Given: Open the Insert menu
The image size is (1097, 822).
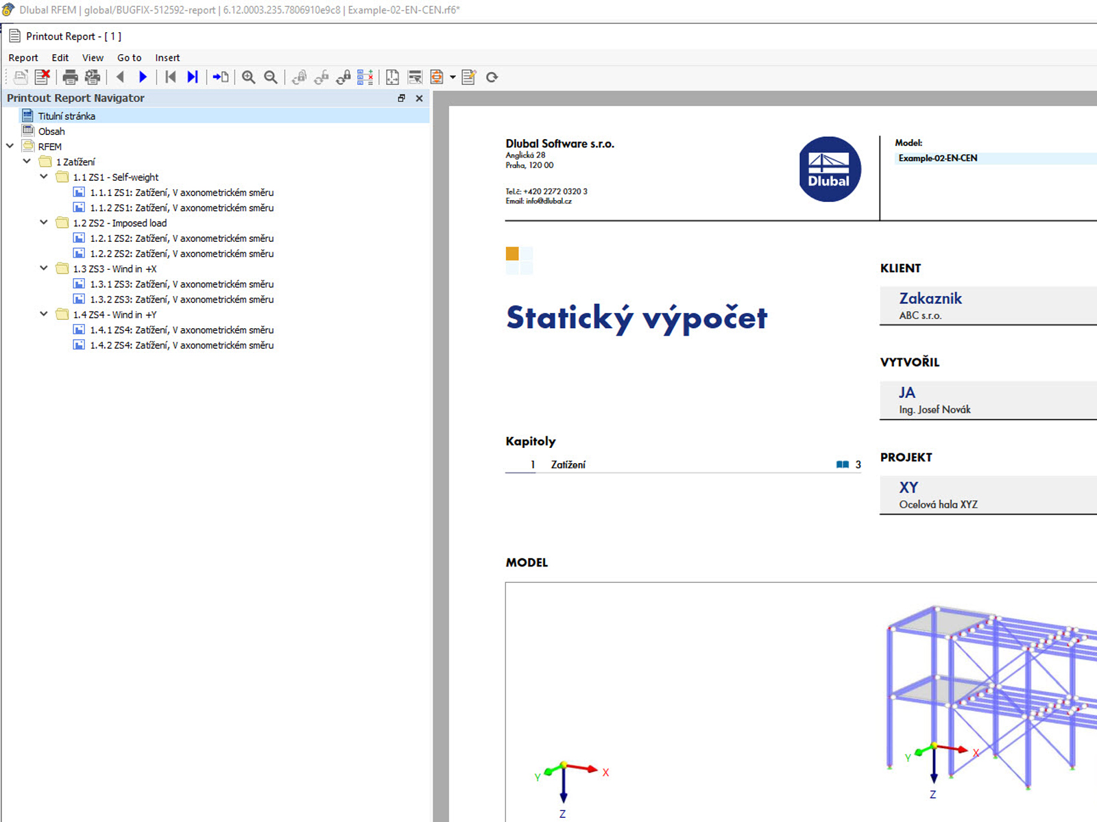Looking at the screenshot, I should click(167, 58).
